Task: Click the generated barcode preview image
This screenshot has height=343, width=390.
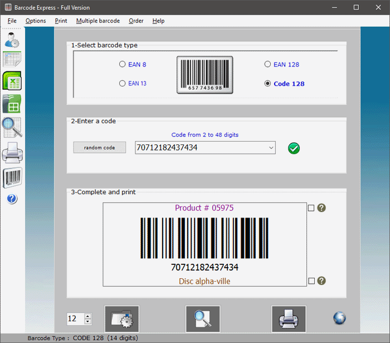Action: 204,238
